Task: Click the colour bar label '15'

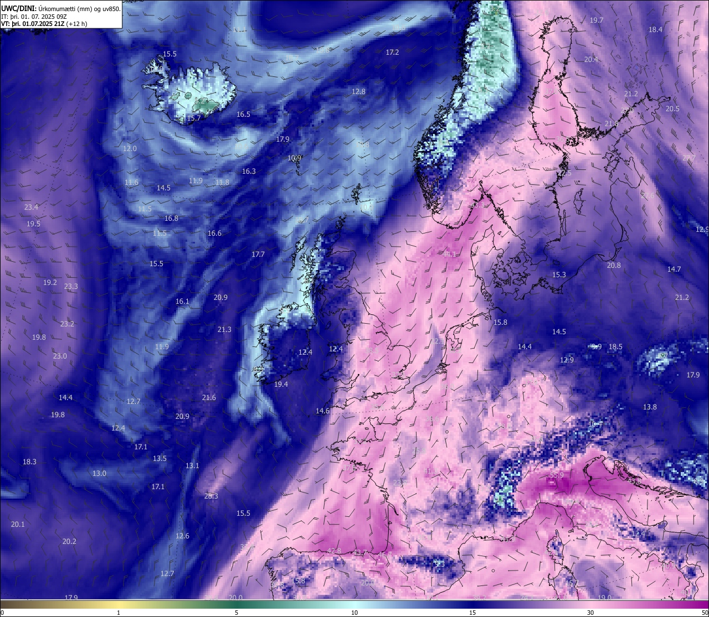Action: click(x=472, y=613)
